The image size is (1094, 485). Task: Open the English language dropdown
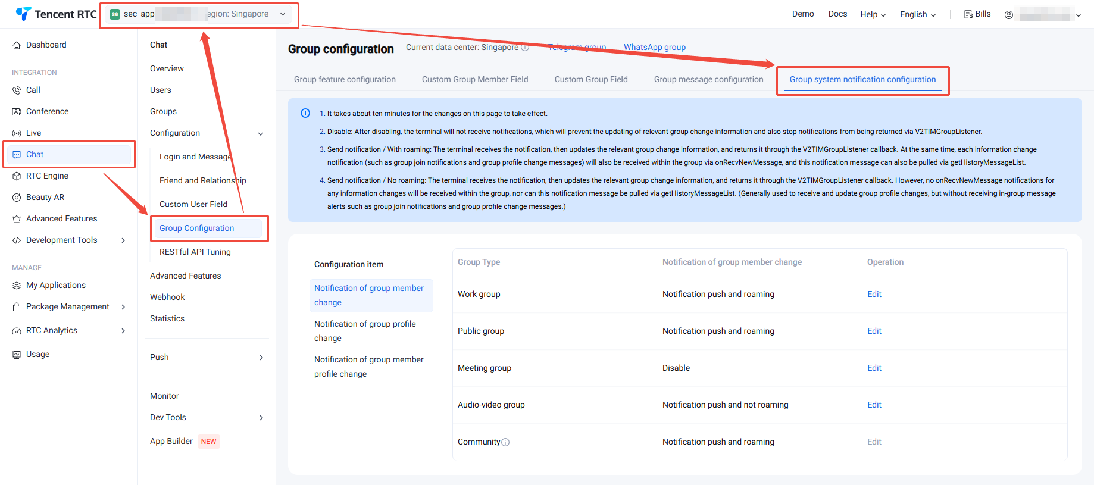click(917, 15)
